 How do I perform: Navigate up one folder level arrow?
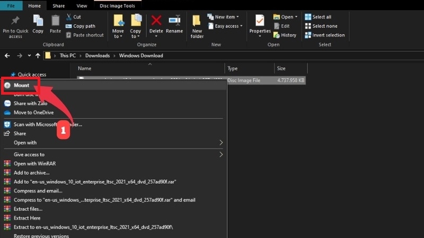click(x=38, y=56)
